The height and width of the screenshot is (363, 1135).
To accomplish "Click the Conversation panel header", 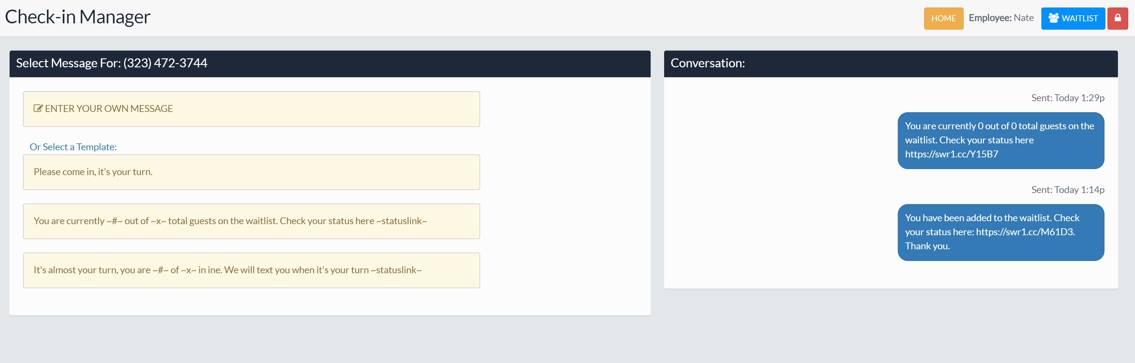I will point(890,63).
